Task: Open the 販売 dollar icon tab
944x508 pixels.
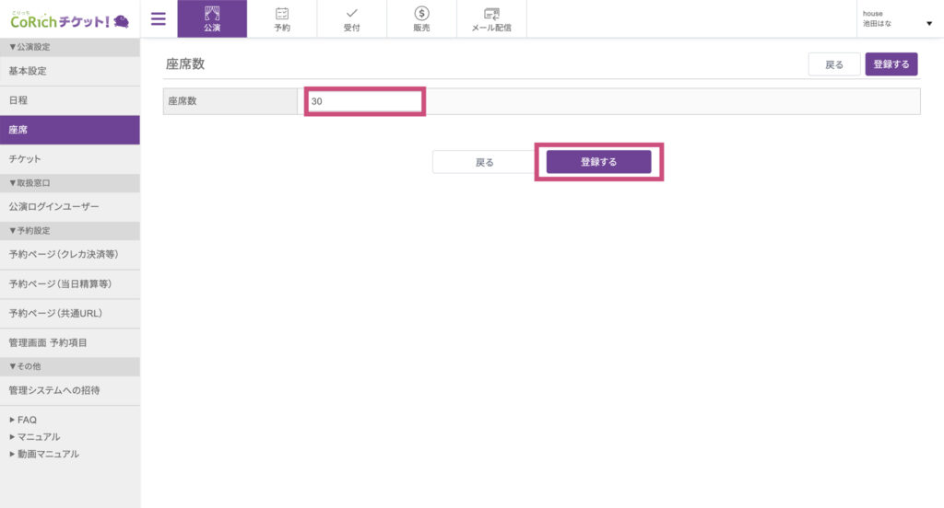Action: tap(421, 19)
